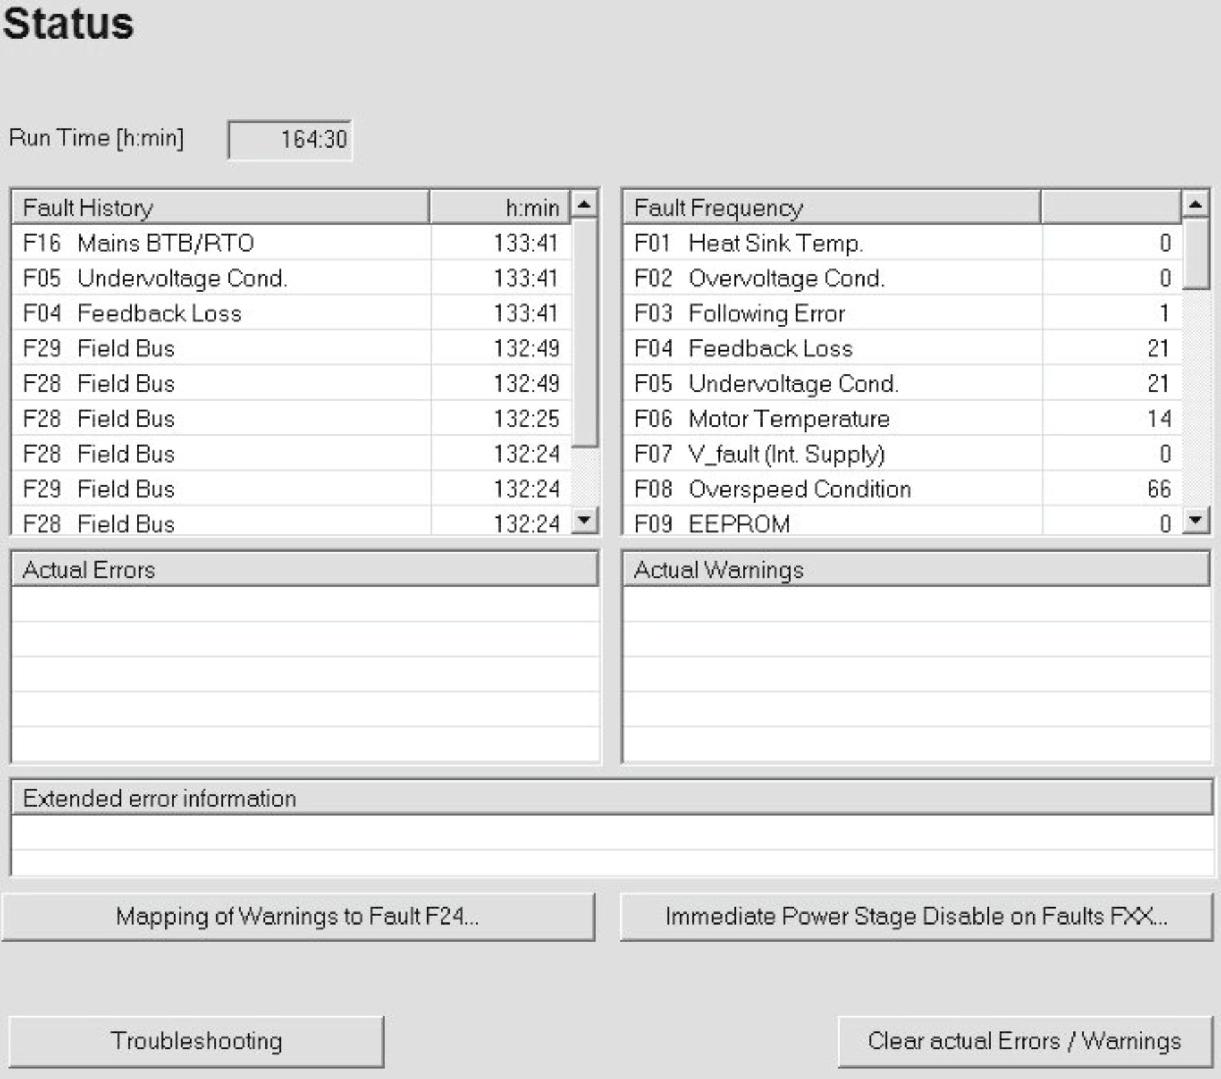Click the Actual Warnings header
The width and height of the screenshot is (1221, 1079).
coord(916,569)
